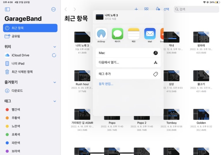Go forward with the right arrow
The width and height of the screenshot is (223, 155).
[x=75, y=10]
